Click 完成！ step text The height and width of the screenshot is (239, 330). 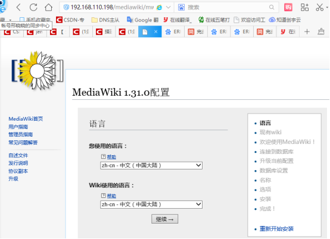click(267, 209)
